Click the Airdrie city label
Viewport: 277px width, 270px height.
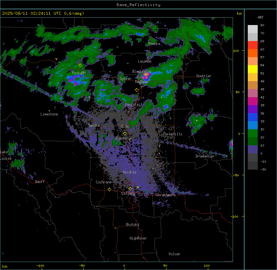pos(130,172)
